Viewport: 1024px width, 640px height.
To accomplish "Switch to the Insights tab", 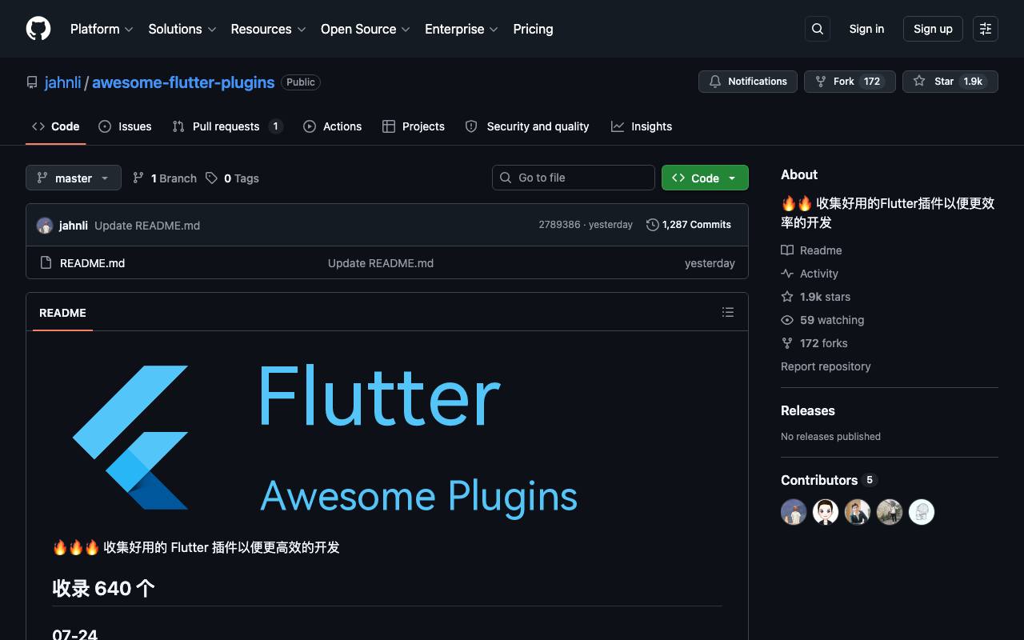I will click(x=642, y=126).
